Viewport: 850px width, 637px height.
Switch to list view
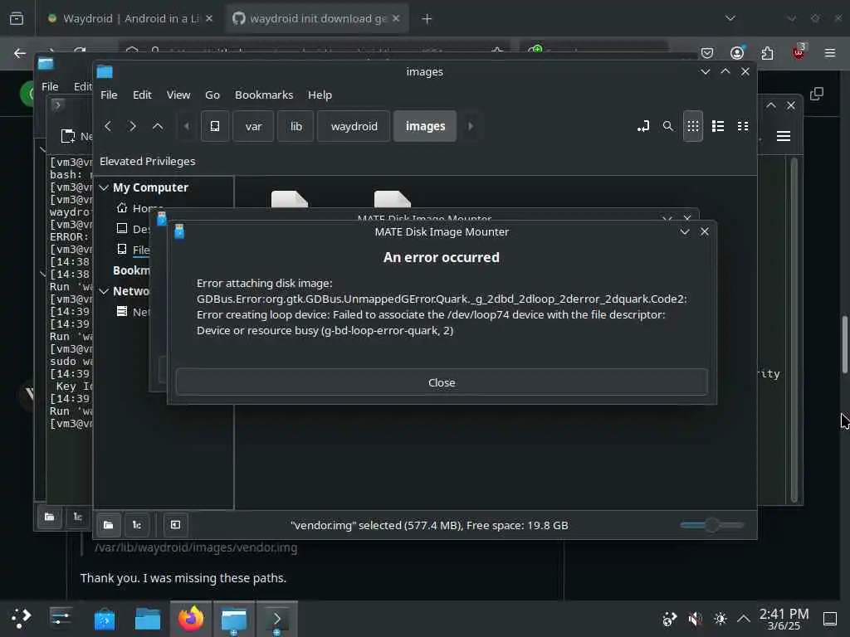tap(718, 126)
